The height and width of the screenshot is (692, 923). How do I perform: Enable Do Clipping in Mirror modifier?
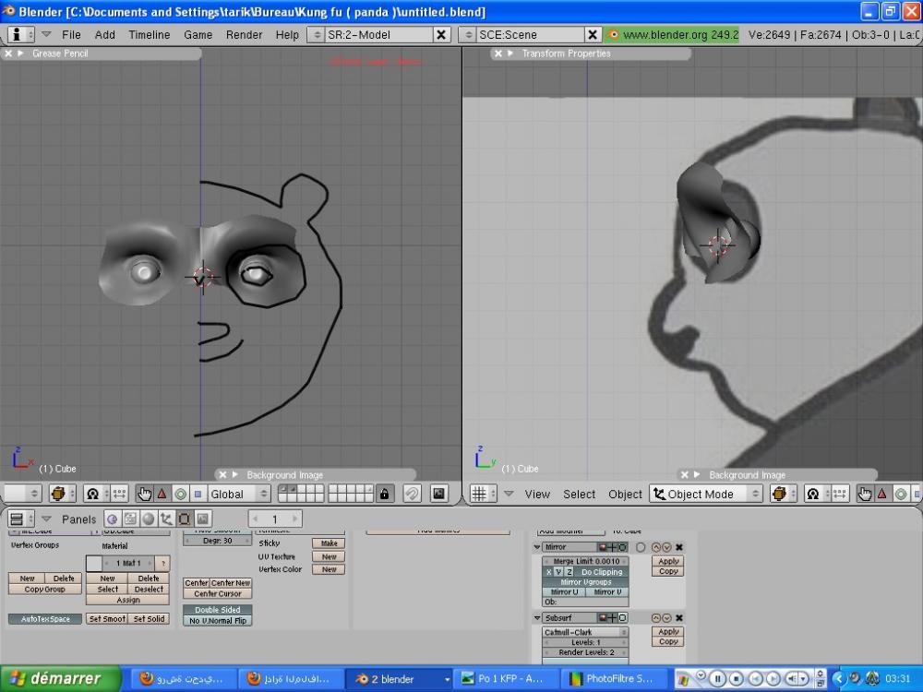[x=602, y=572]
